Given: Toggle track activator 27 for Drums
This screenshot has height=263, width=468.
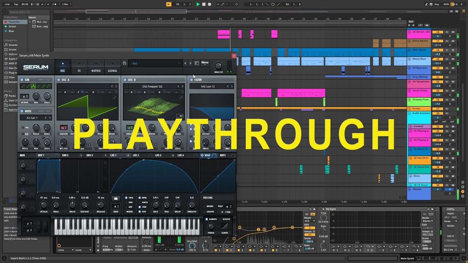Looking at the screenshot, I should click(437, 109).
